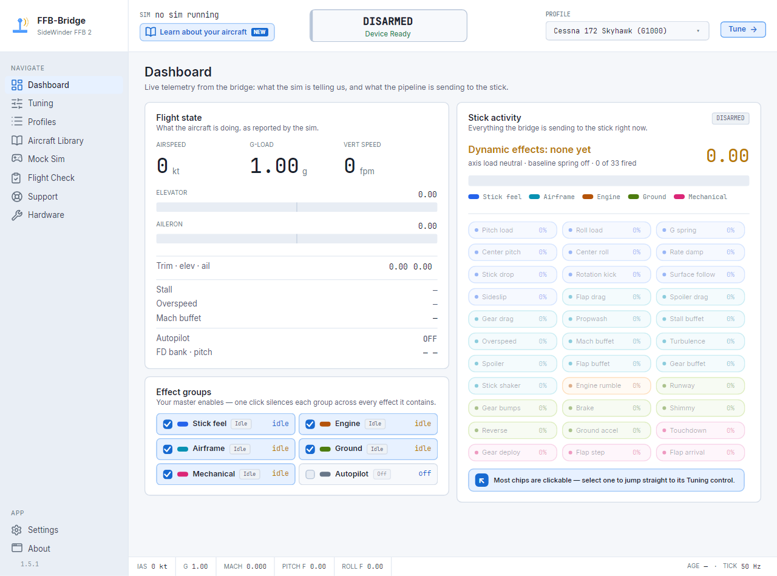Click the Support lifebuoy icon

pyautogui.click(x=17, y=197)
